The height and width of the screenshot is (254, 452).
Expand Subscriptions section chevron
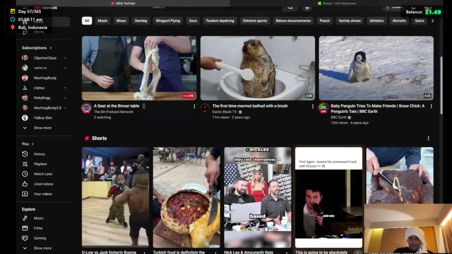[x=50, y=48]
